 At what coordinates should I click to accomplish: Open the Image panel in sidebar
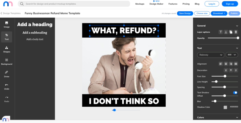point(7,24)
